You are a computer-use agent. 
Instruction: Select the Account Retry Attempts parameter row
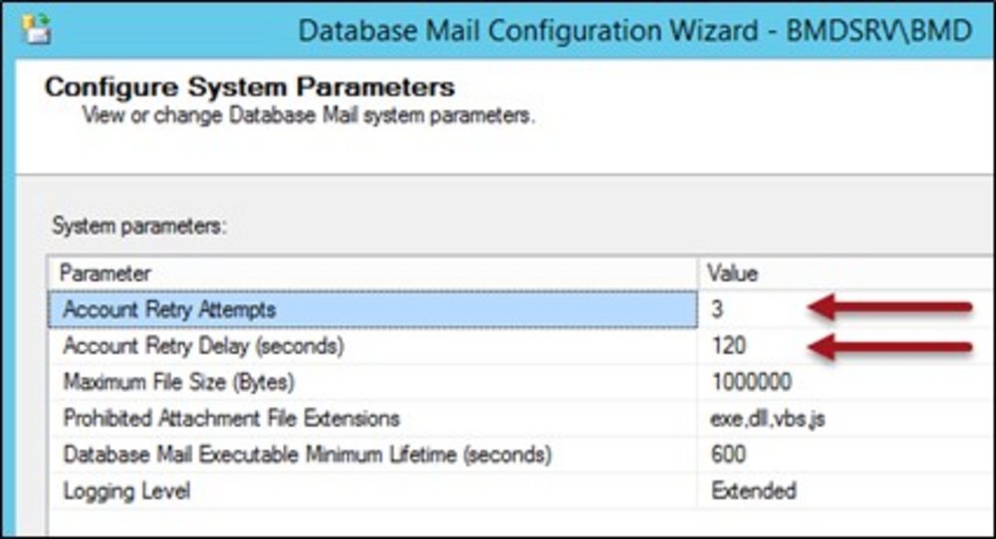pos(169,309)
